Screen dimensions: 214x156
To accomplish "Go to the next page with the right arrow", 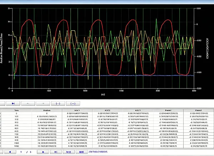I will pos(43,152).
